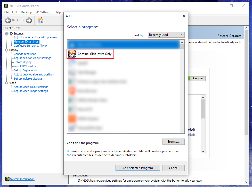Open the File menu
252x187 pixels.
tap(6, 12)
